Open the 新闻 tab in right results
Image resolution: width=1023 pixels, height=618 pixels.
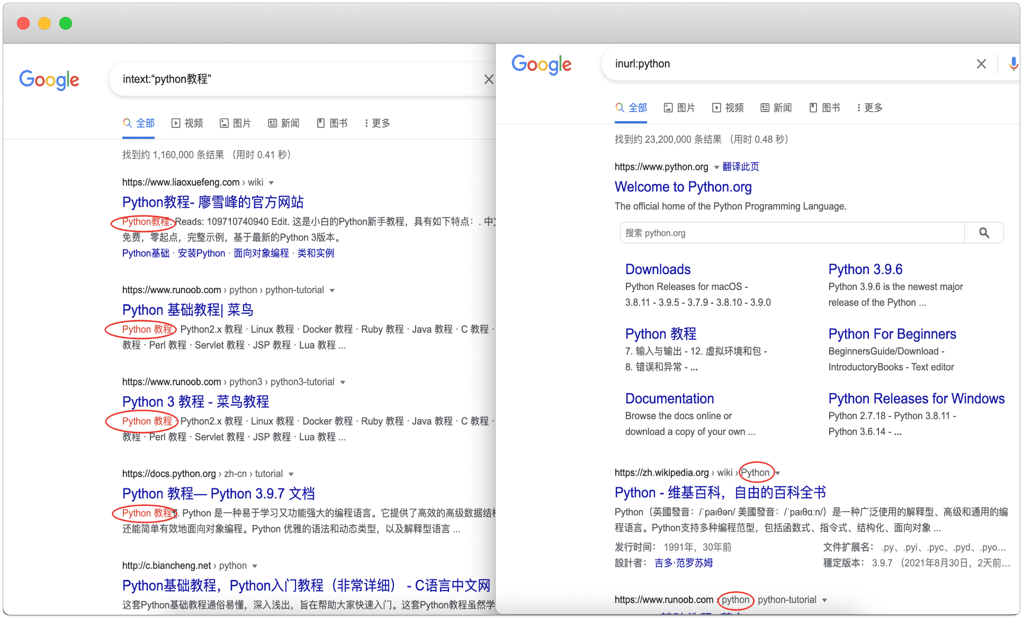coord(776,108)
